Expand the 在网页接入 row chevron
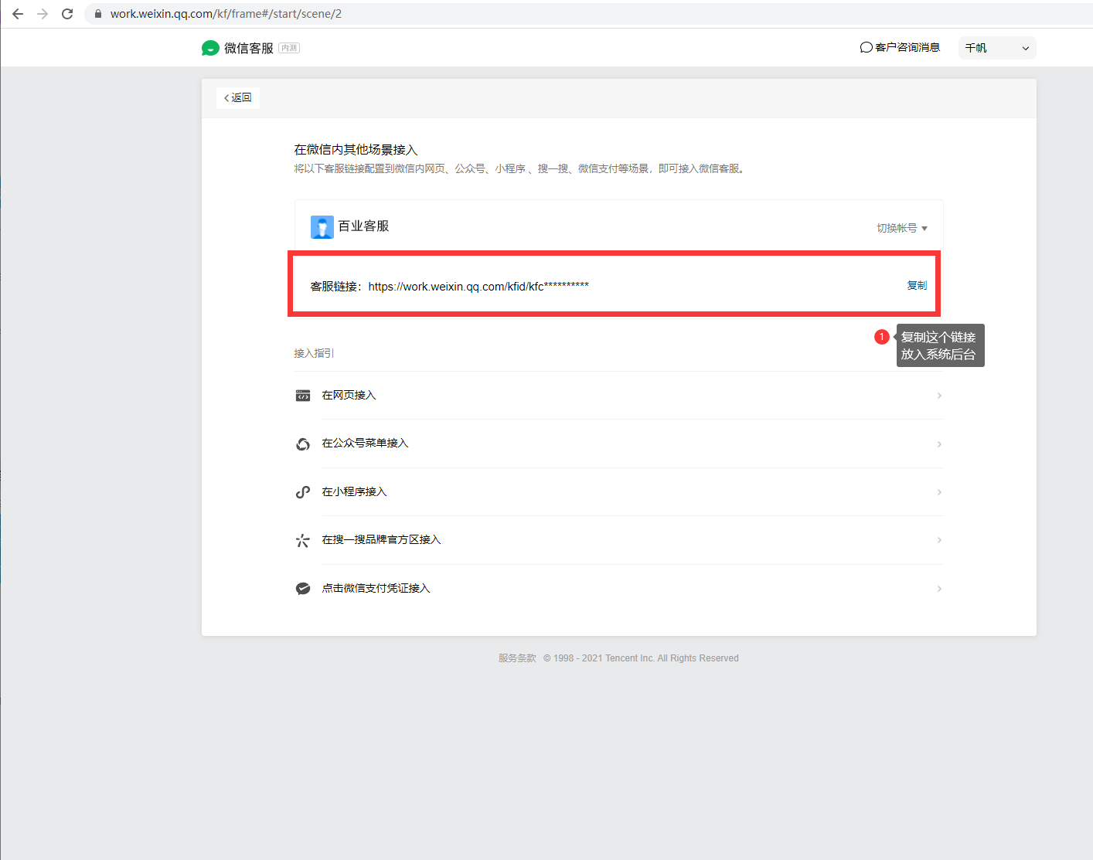 coord(939,396)
